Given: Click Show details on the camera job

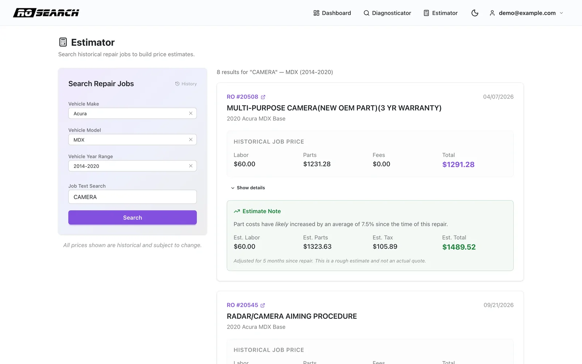Looking at the screenshot, I should (x=248, y=188).
